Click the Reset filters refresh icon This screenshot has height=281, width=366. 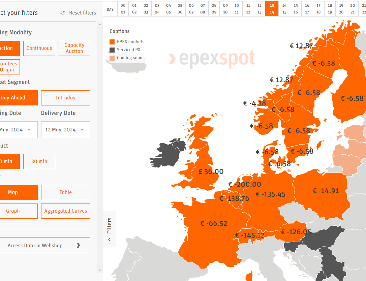click(62, 12)
